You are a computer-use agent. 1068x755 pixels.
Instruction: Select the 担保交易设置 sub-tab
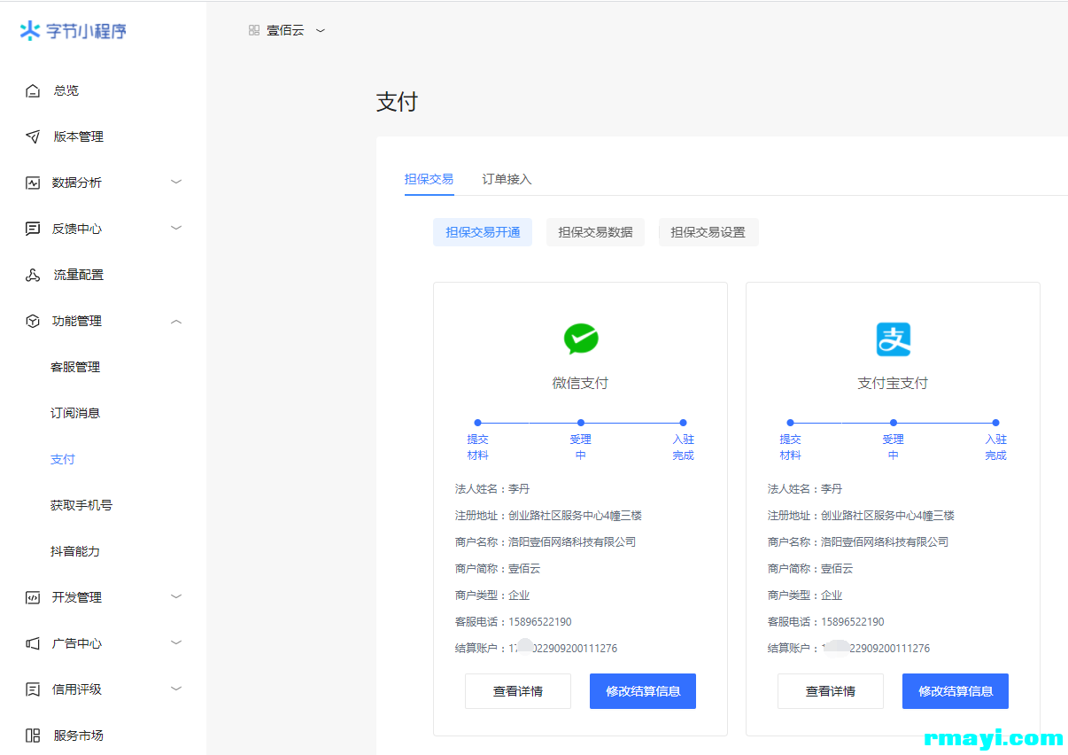click(708, 232)
